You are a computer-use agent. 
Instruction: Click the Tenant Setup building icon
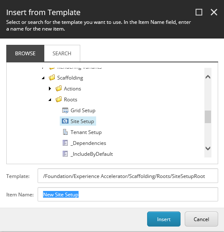click(65, 132)
